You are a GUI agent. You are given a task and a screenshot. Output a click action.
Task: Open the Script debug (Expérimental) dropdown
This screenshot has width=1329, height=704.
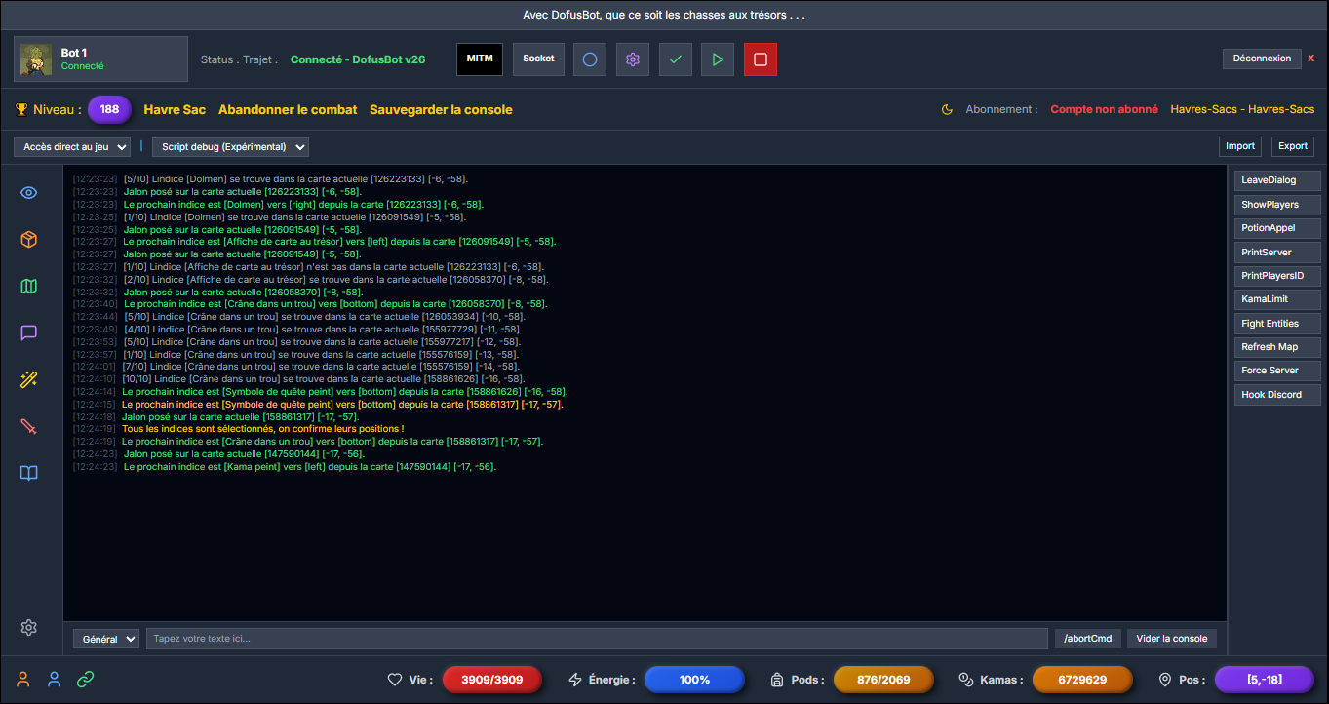(x=231, y=146)
